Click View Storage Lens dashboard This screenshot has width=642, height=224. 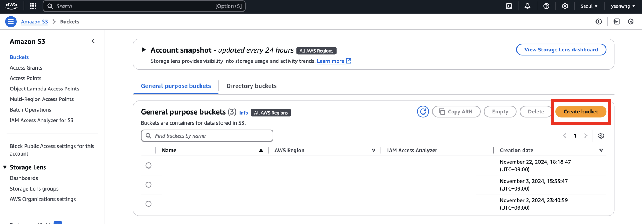561,50
